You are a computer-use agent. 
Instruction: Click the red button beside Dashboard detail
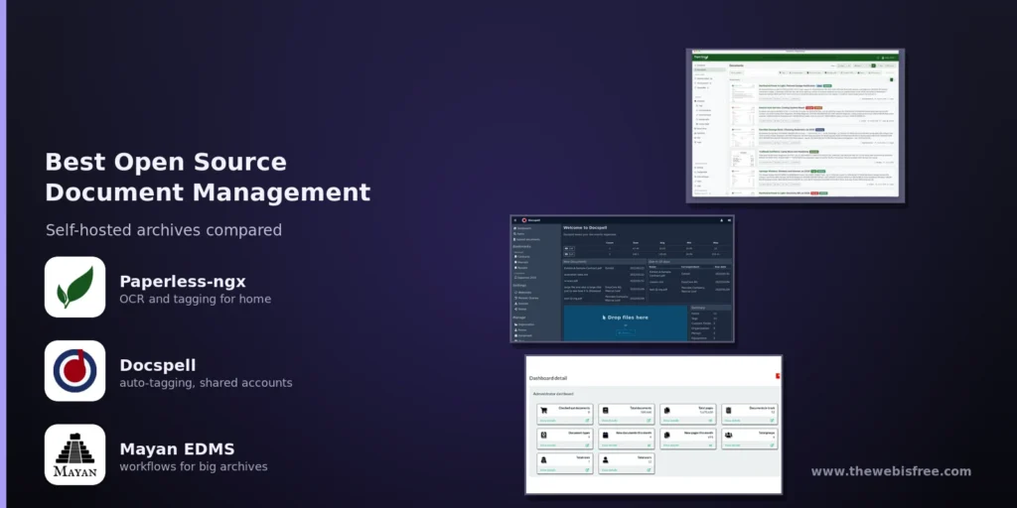pyautogui.click(x=778, y=376)
